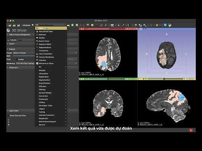Viewport: 202px width, 151px height.
Task: Expand the Developer Tools submenu
Action: tap(51, 106)
